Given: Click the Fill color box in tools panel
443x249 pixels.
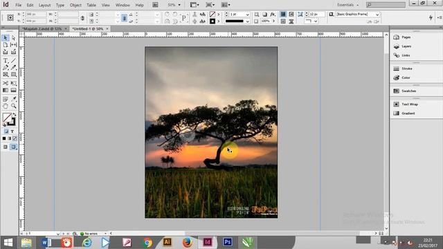Looking at the screenshot, I should [x=6, y=117].
